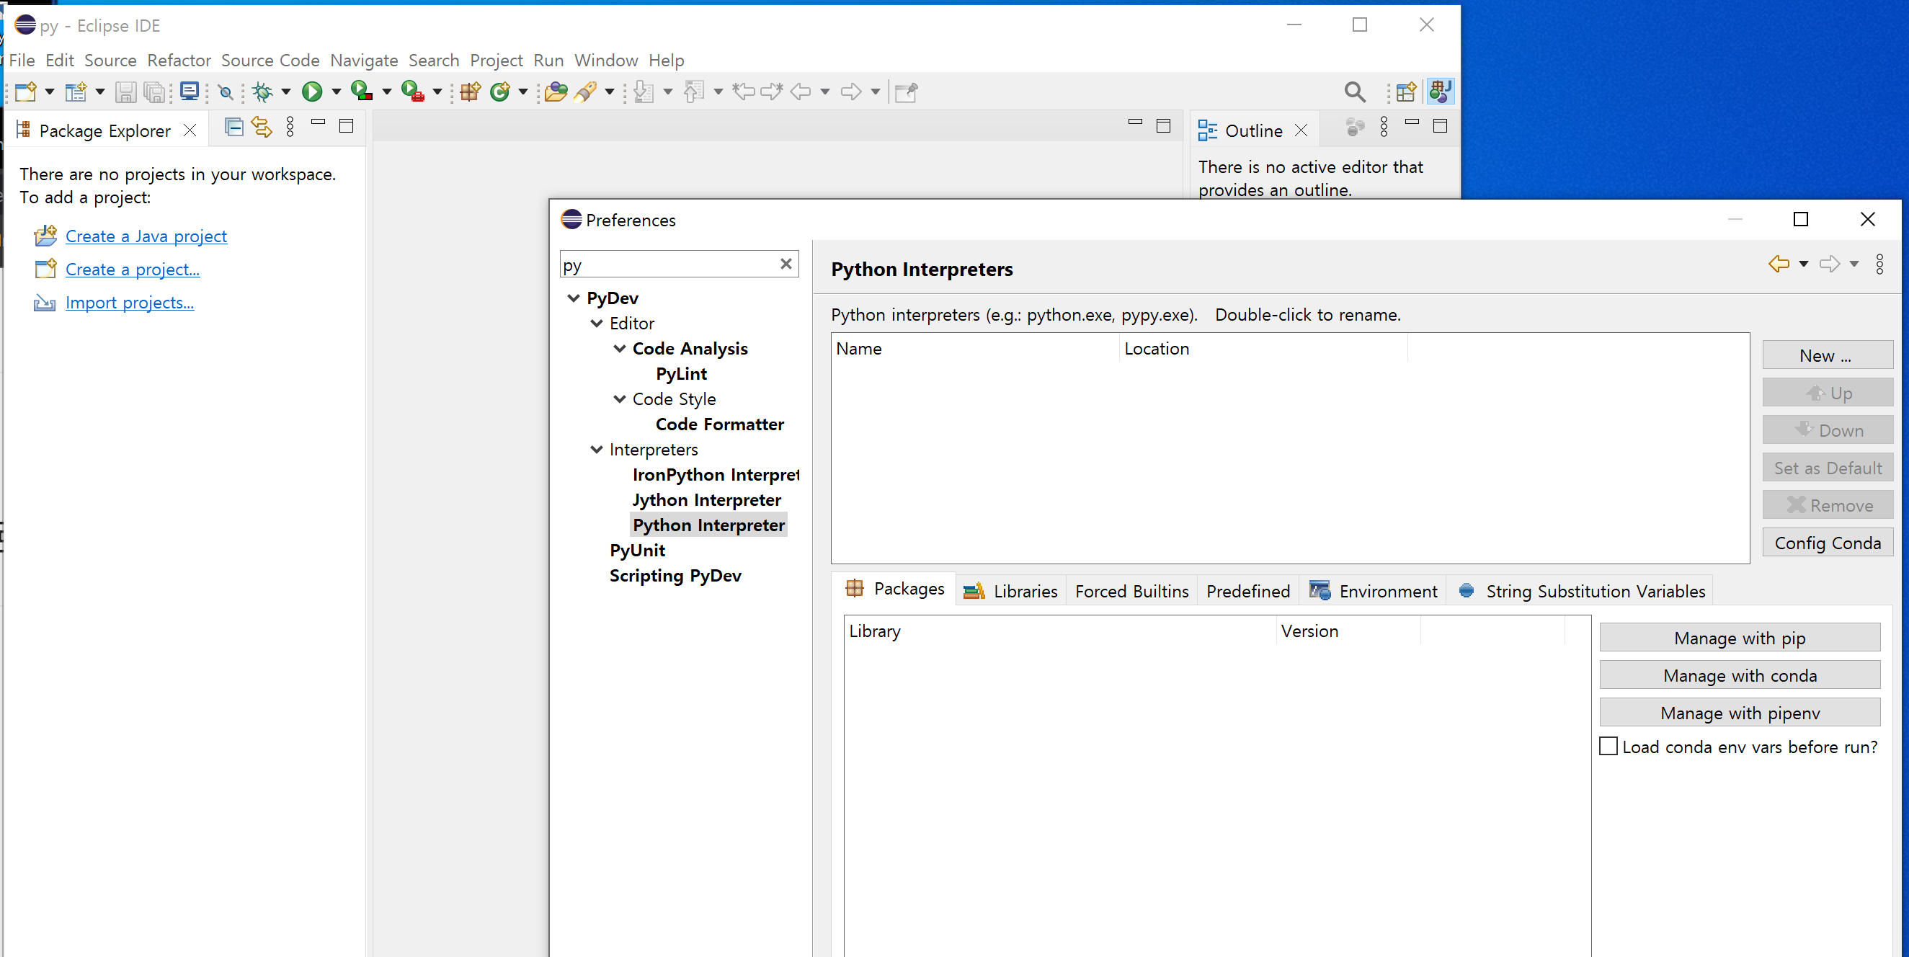The image size is (1909, 957).
Task: Click Collapse All in Package Explorer
Action: click(x=234, y=128)
